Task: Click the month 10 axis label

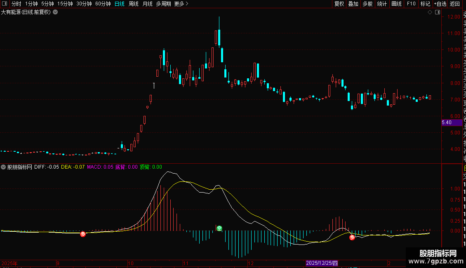Action: (130, 263)
